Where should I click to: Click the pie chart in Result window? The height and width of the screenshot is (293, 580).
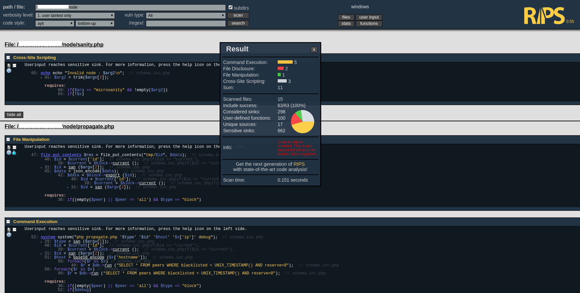tap(302, 122)
